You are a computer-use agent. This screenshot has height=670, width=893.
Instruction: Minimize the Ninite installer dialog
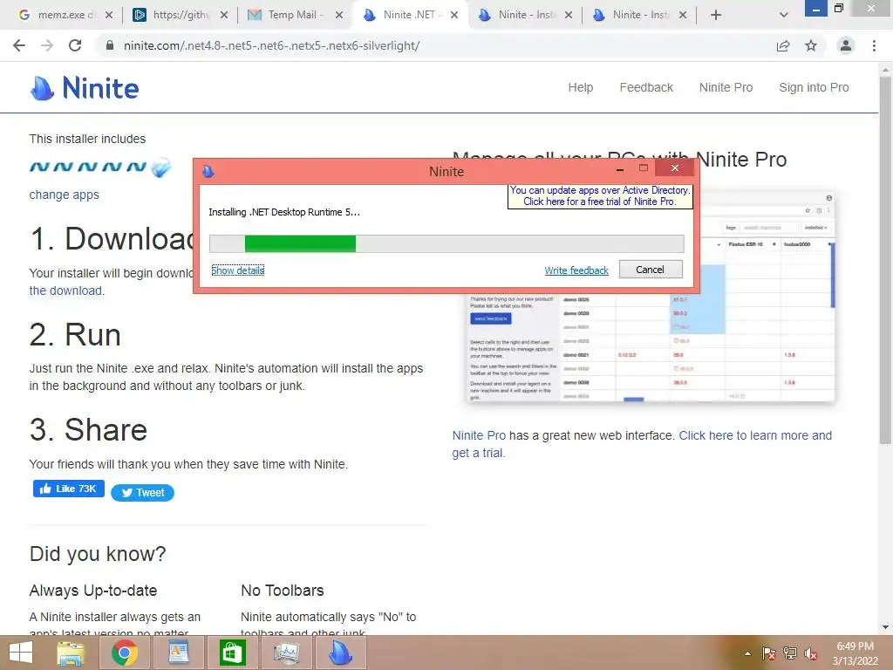tap(620, 168)
